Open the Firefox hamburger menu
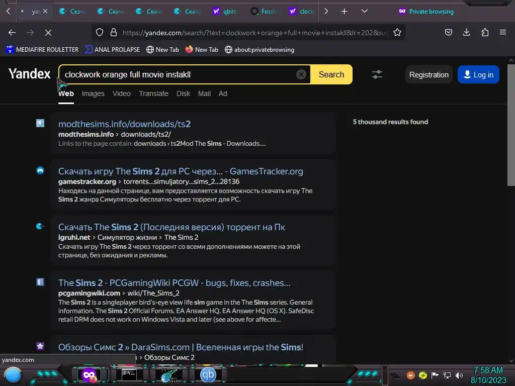The width and height of the screenshot is (515, 386). tap(502, 32)
